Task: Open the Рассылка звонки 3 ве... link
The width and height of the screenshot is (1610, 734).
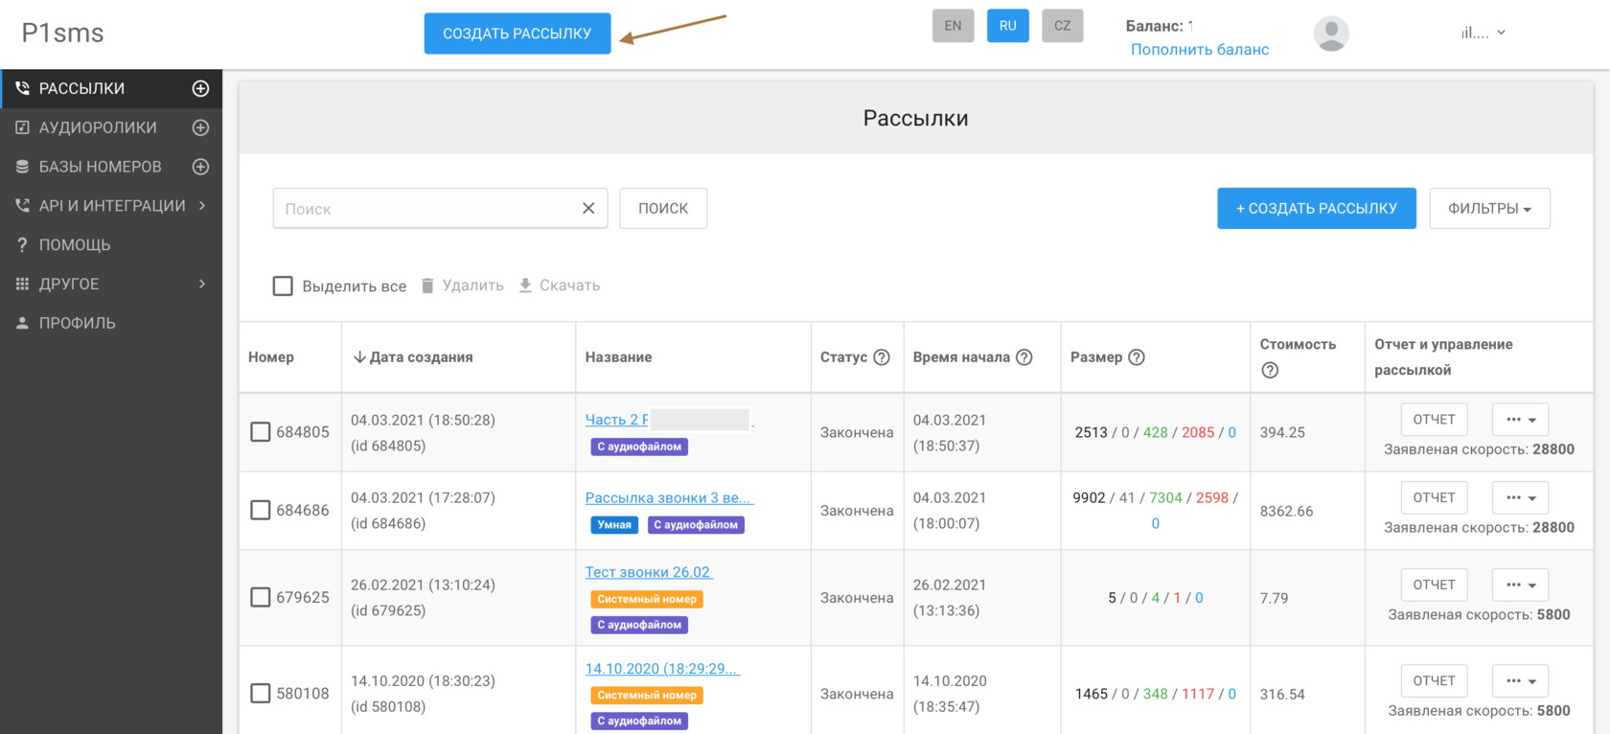Action: tap(669, 497)
